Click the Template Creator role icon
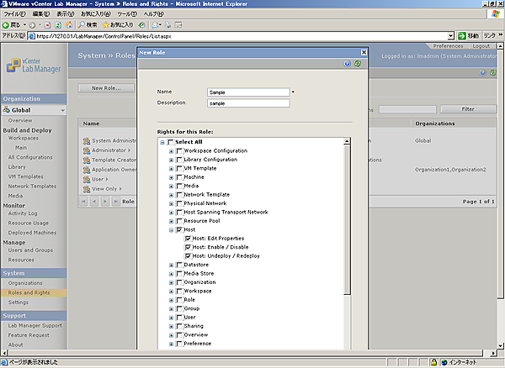Screen dimensions: 505x368 coord(86,160)
